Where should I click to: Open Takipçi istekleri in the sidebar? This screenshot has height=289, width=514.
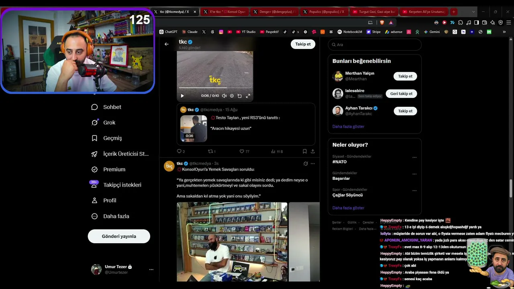pyautogui.click(x=116, y=185)
